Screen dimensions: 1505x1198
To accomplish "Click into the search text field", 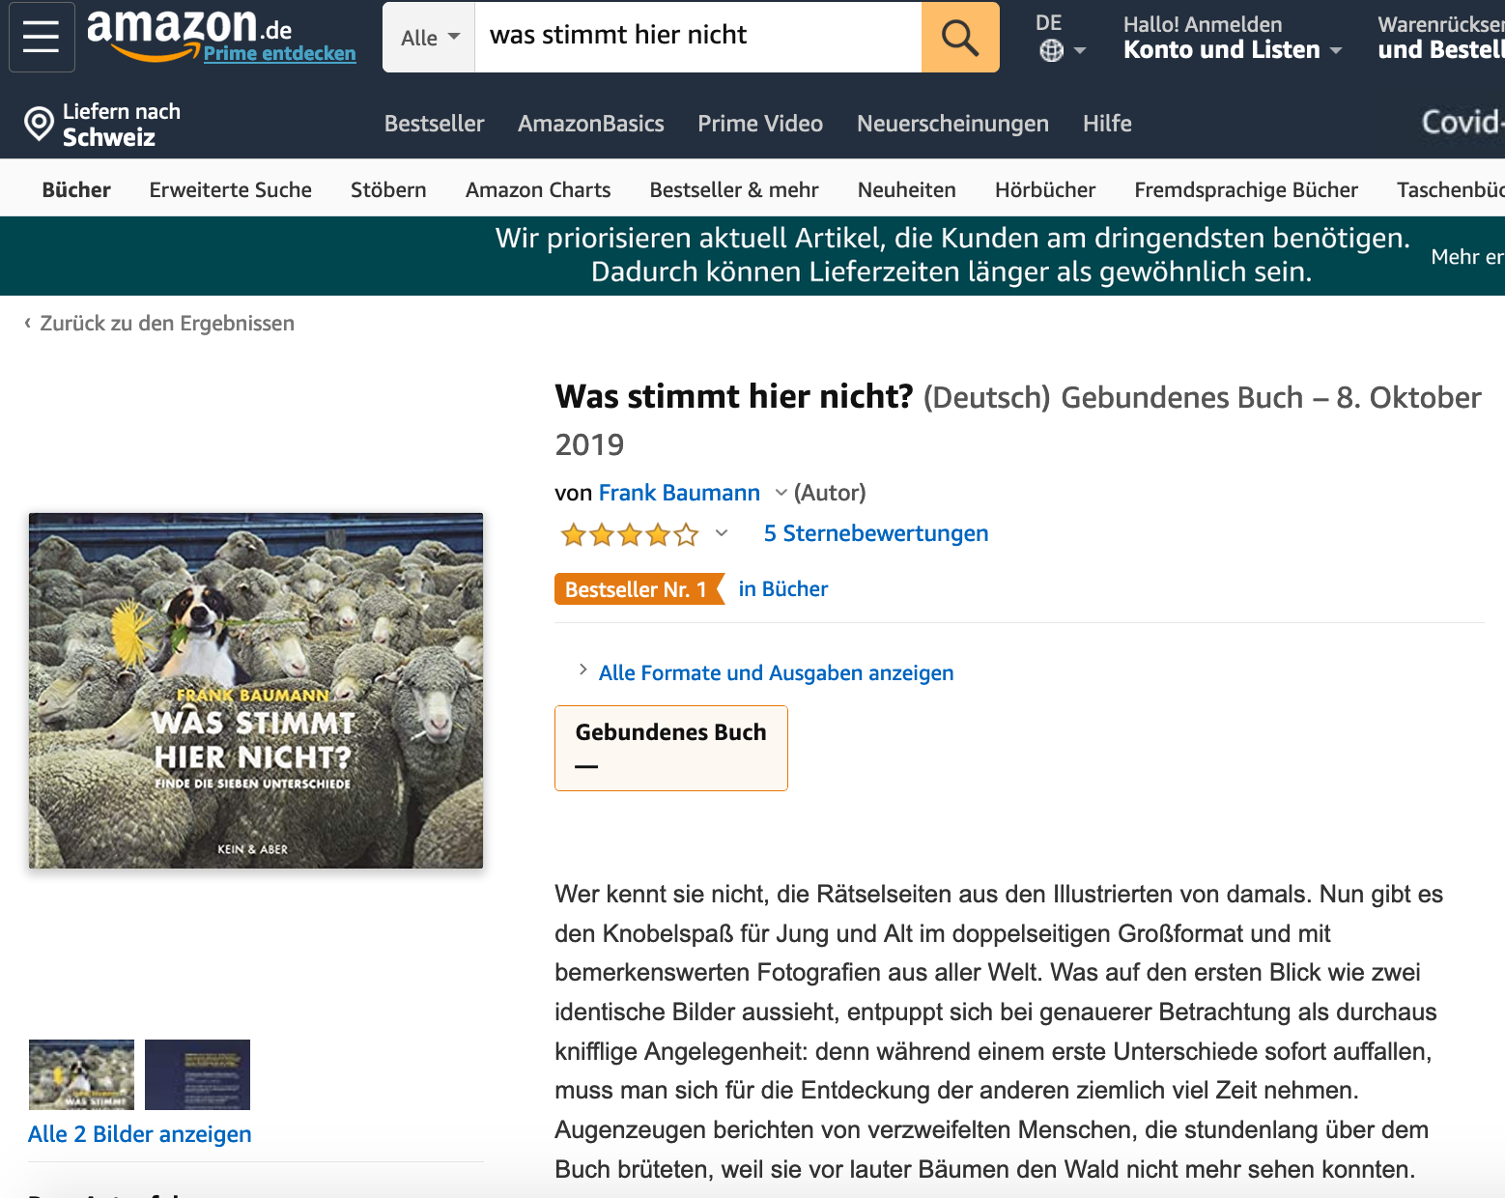I will point(697,37).
